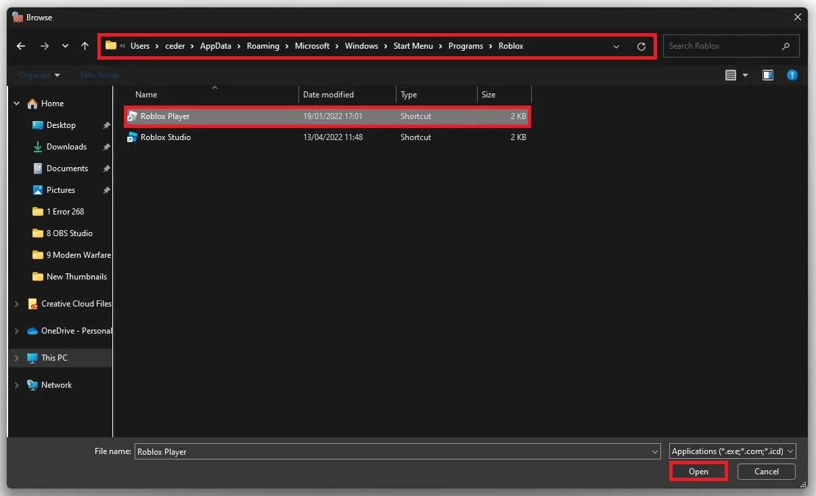Open the Organise menu
This screenshot has height=496, width=816.
click(x=39, y=75)
